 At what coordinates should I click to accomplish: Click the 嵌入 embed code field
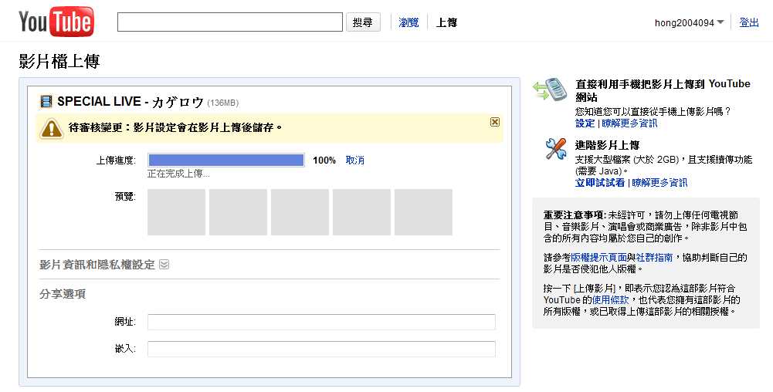(321, 349)
